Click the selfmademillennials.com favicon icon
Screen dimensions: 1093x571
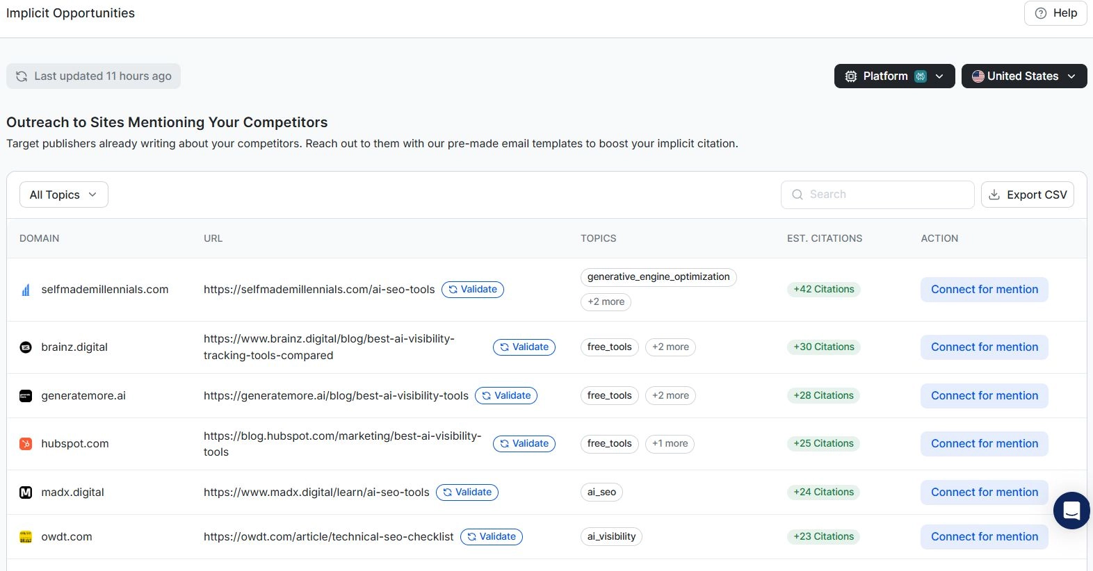(x=26, y=290)
